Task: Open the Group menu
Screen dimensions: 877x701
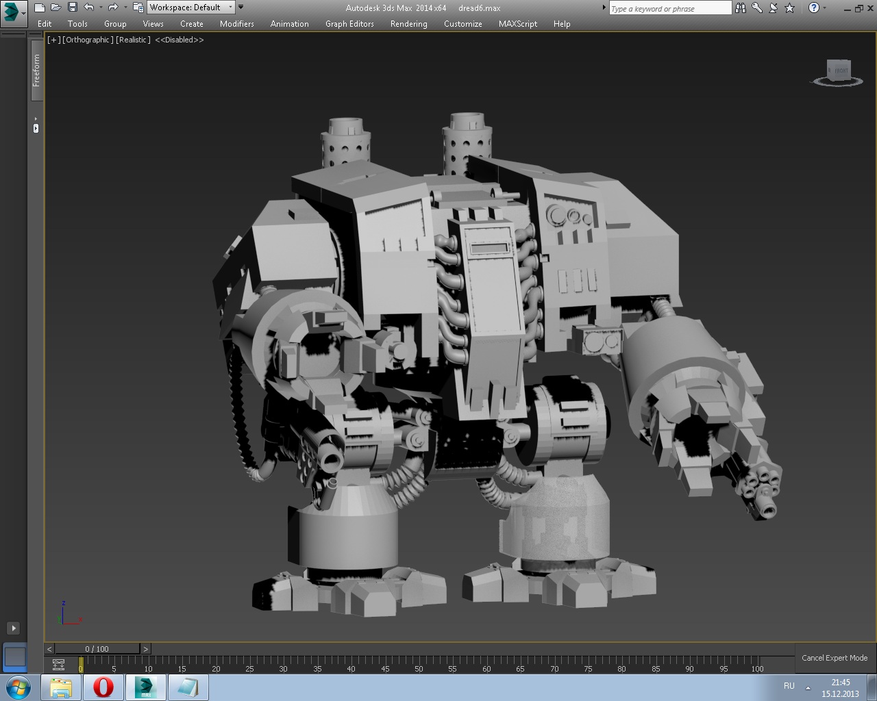Action: pos(115,23)
